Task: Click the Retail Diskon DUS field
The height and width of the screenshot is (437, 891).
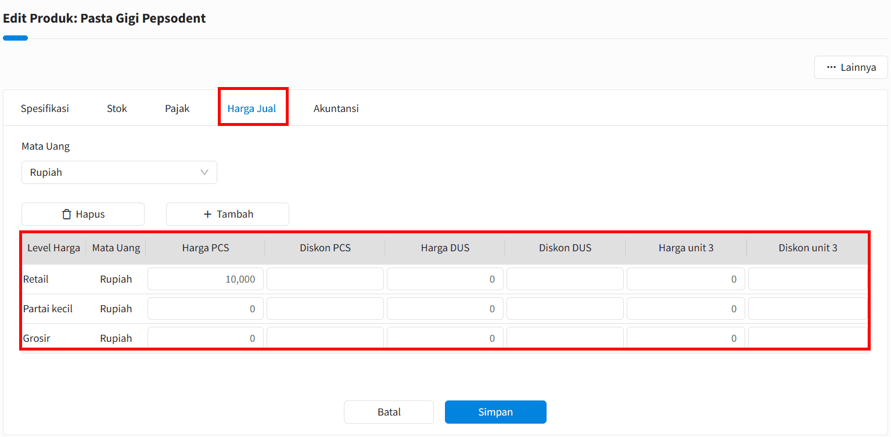Action: click(x=565, y=279)
